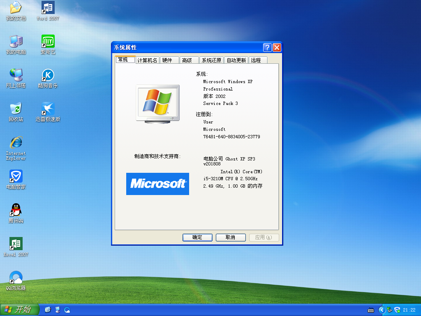Switch to the 常规 tab
This screenshot has width=421, height=316.
pos(125,60)
